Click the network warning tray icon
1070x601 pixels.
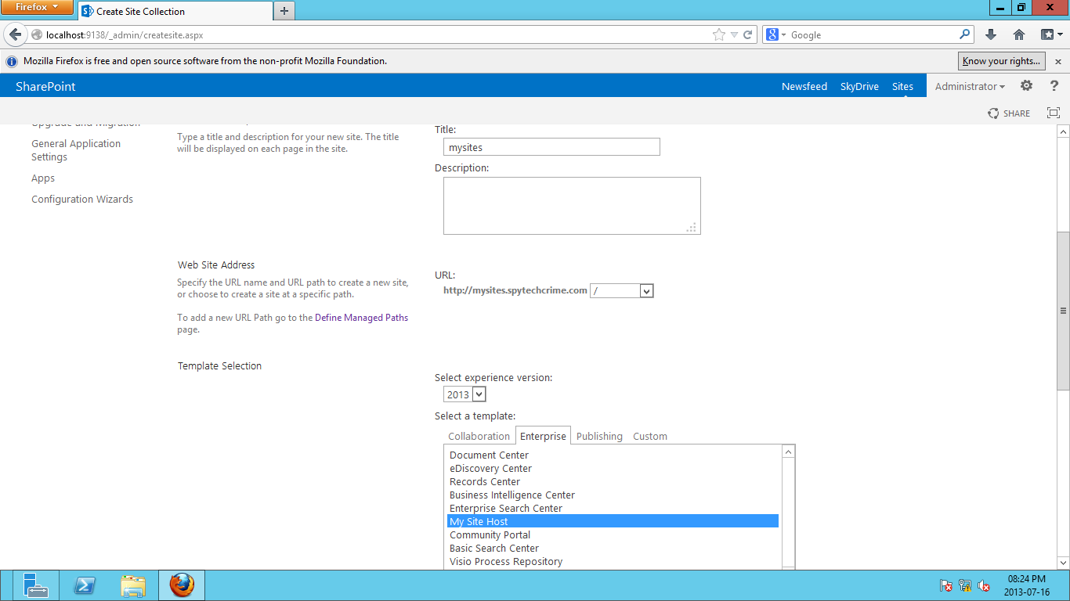point(965,586)
